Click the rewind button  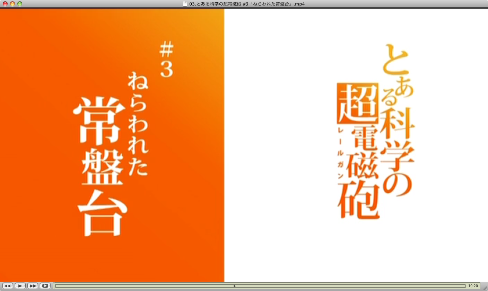(x=8, y=286)
